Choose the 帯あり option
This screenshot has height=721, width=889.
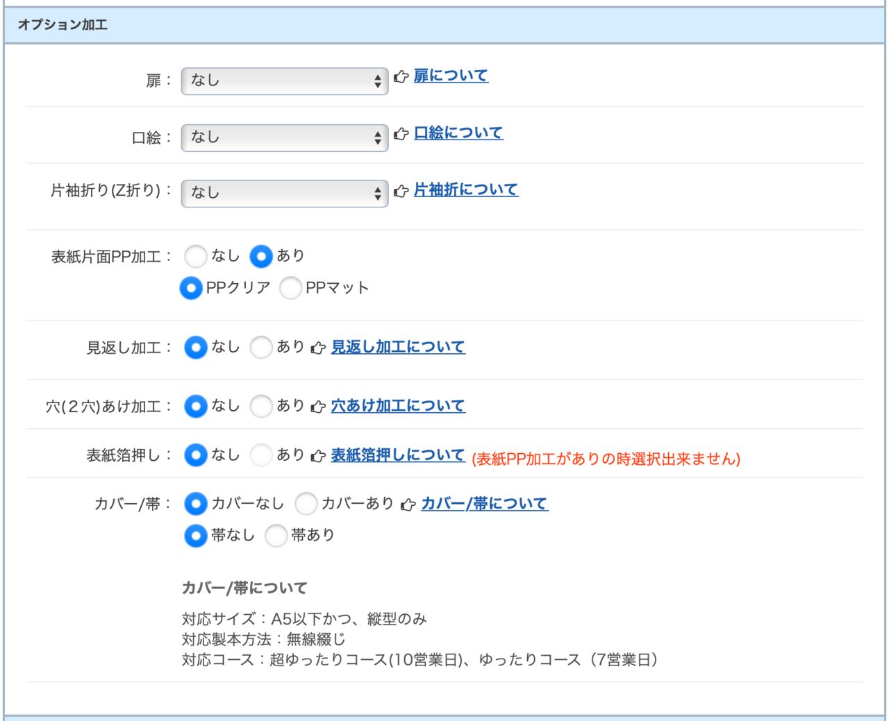(276, 536)
